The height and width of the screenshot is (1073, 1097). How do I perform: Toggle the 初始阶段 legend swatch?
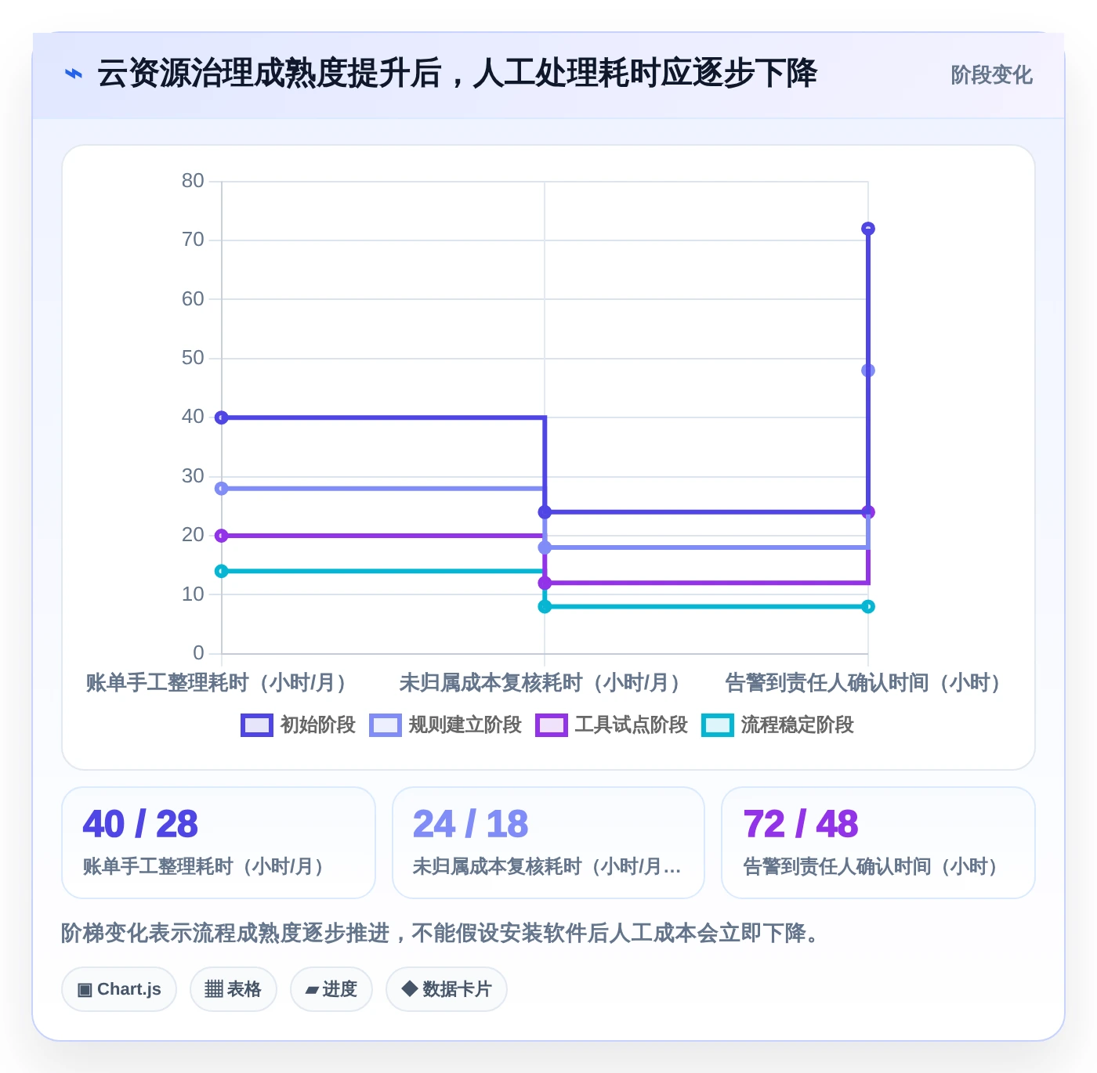(x=256, y=725)
